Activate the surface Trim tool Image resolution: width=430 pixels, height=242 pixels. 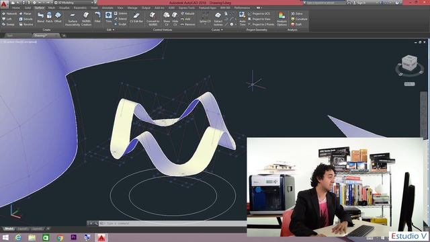click(109, 17)
